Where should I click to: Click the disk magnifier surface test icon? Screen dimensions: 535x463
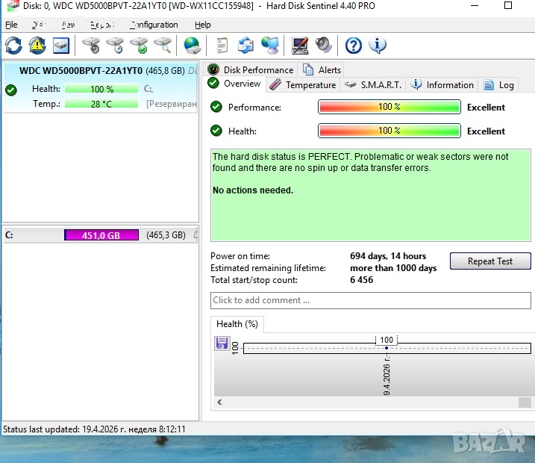(x=163, y=46)
